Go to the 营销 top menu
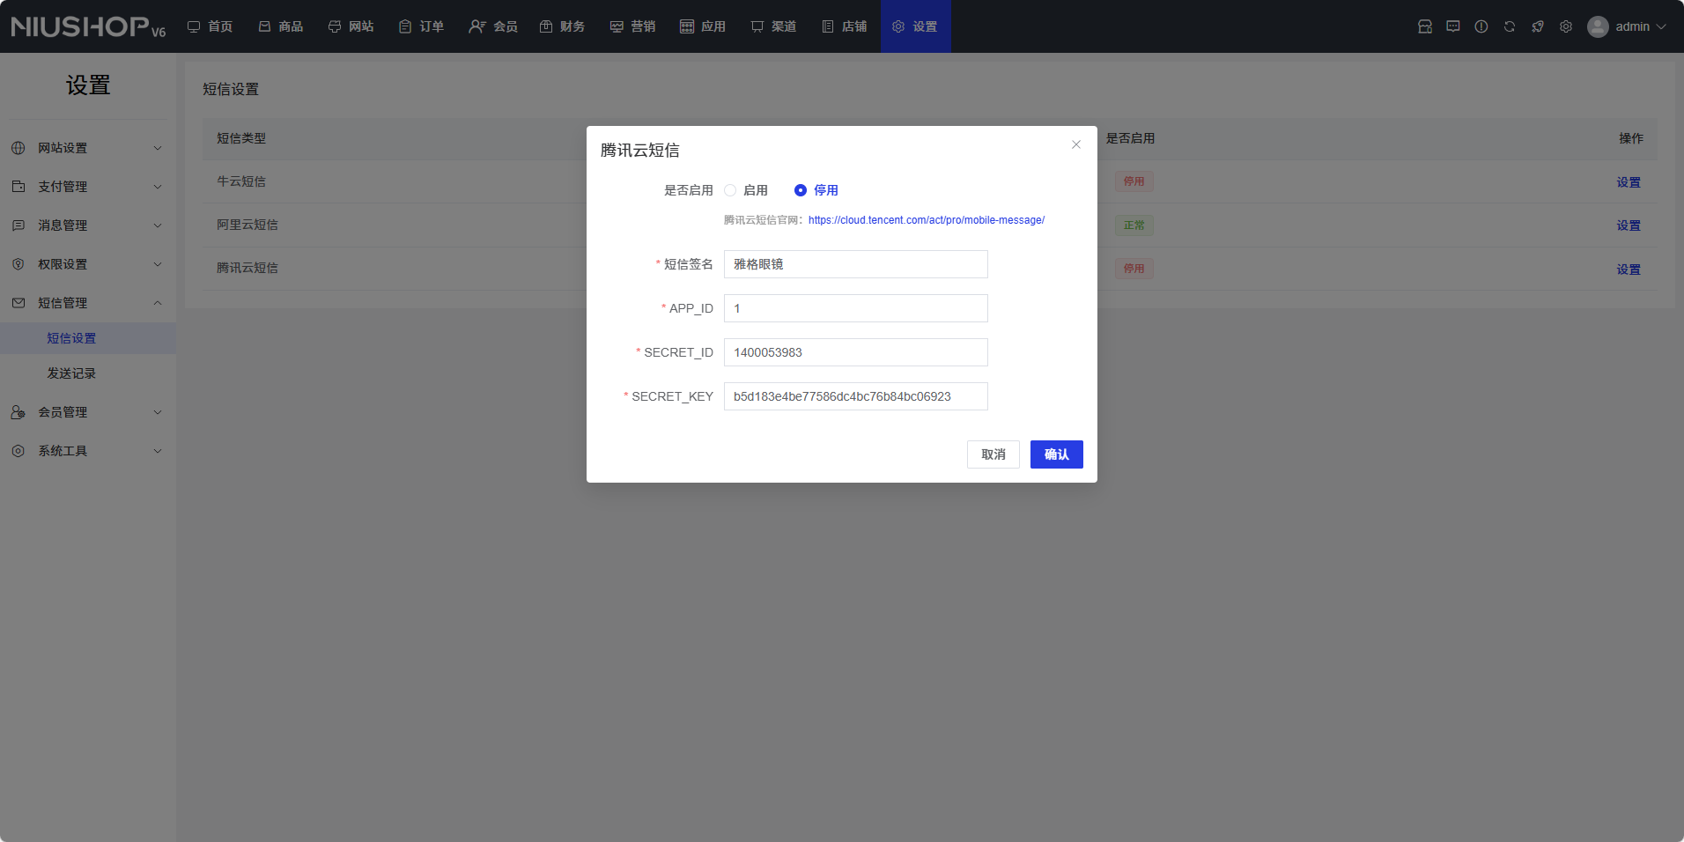Image resolution: width=1684 pixels, height=842 pixels. pyautogui.click(x=633, y=26)
